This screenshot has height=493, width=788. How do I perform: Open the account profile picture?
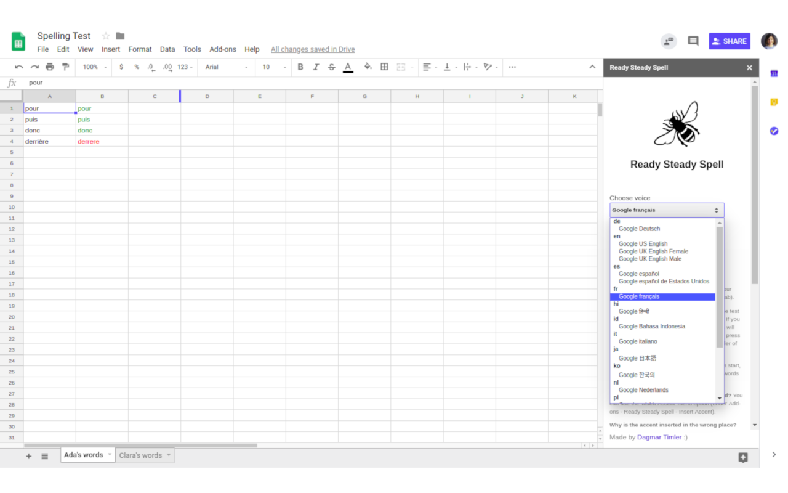pyautogui.click(x=769, y=41)
